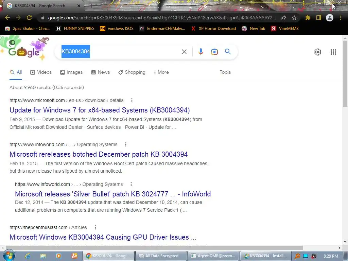Select the KB3004394 - Googl... Chrome taskbar button

109,256
